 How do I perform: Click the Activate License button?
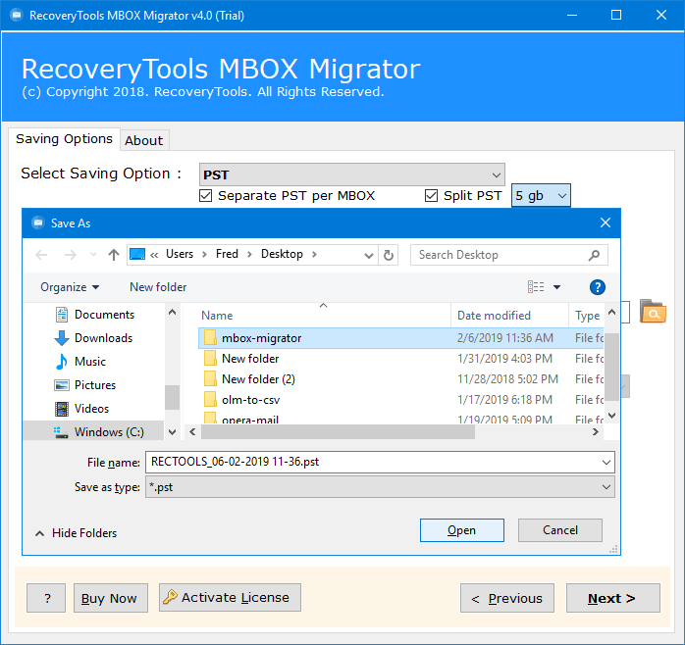pyautogui.click(x=230, y=597)
